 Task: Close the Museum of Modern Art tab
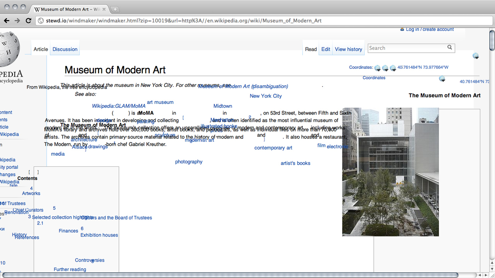point(104,9)
